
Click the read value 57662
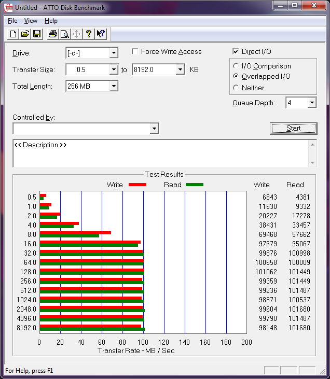301,234
